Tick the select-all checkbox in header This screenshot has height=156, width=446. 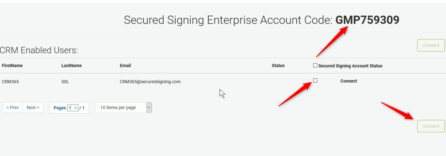(315, 65)
